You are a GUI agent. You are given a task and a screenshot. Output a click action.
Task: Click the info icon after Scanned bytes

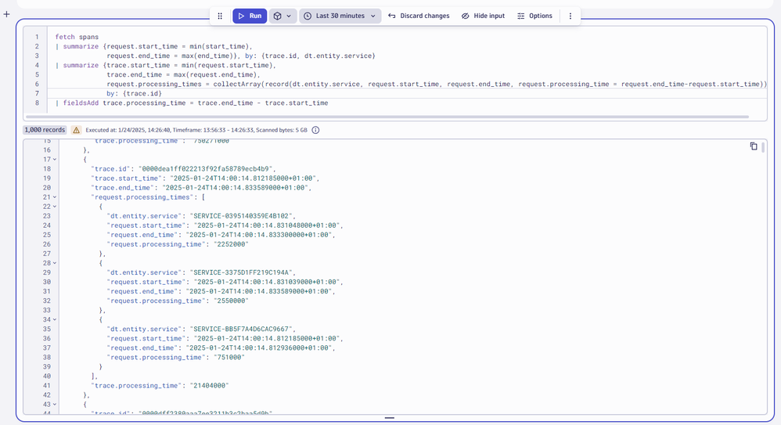[315, 130]
